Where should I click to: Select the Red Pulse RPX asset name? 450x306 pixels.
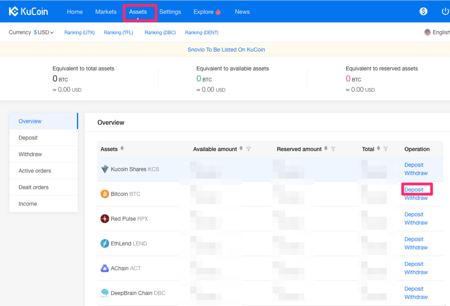click(130, 218)
